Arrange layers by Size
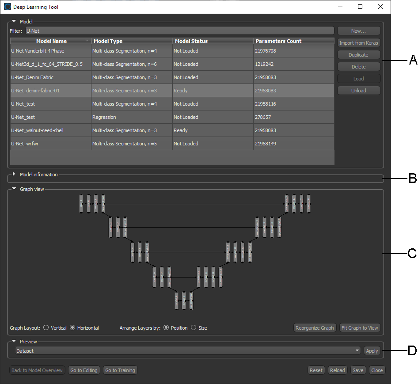Image resolution: width=418 pixels, height=384 pixels. click(x=194, y=328)
